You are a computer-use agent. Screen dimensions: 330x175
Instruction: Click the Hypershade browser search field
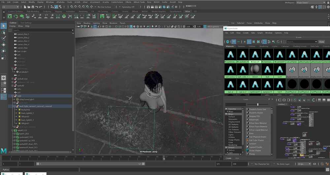pyautogui.click(x=302, y=42)
